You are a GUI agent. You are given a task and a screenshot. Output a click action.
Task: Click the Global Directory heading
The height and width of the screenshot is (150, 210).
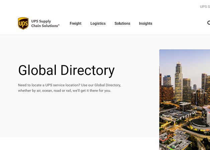(67, 70)
